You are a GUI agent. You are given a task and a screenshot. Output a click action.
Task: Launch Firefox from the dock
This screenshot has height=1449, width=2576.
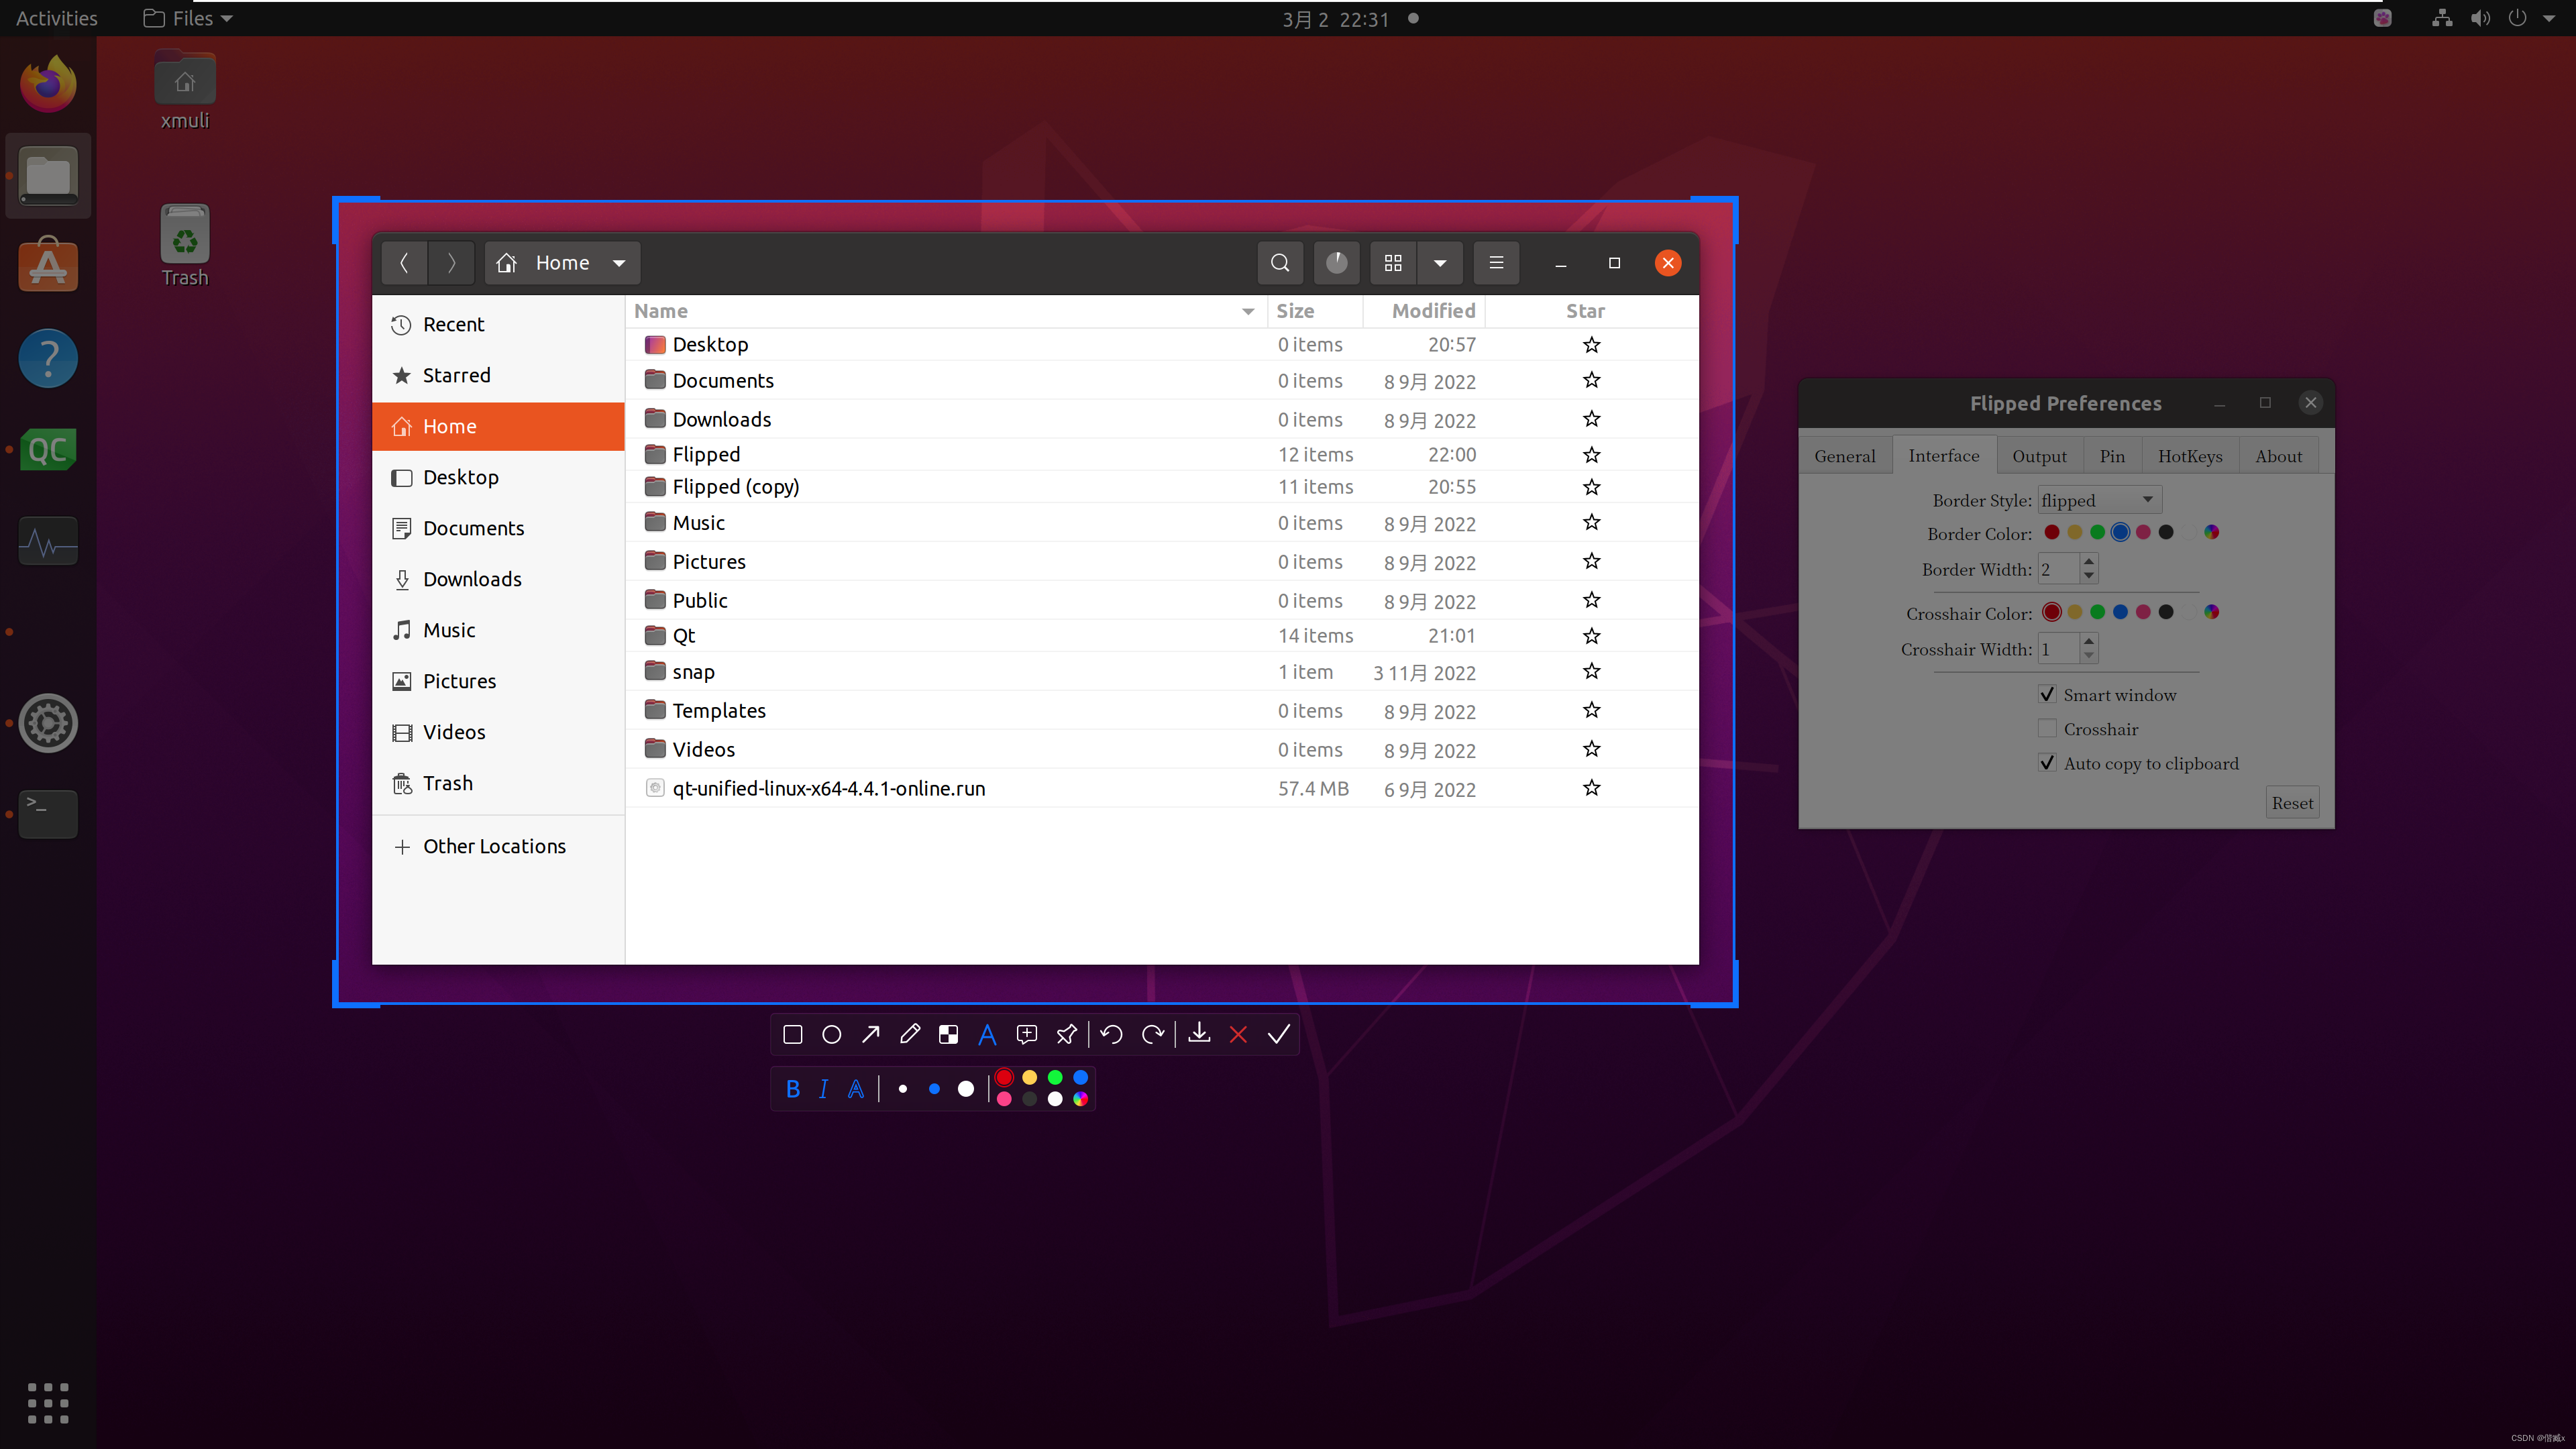click(47, 84)
